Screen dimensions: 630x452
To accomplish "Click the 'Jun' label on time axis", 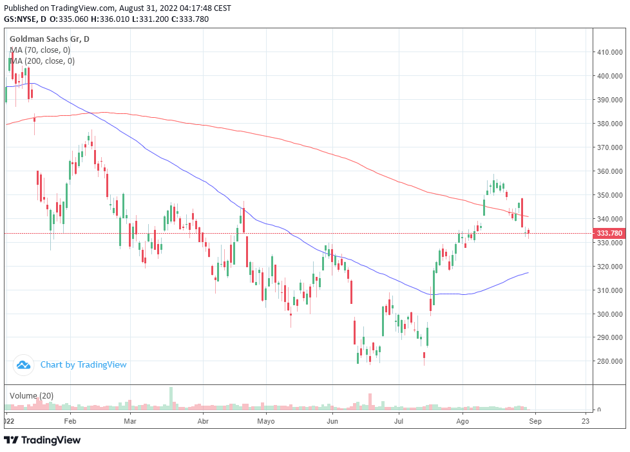I will tap(332, 421).
